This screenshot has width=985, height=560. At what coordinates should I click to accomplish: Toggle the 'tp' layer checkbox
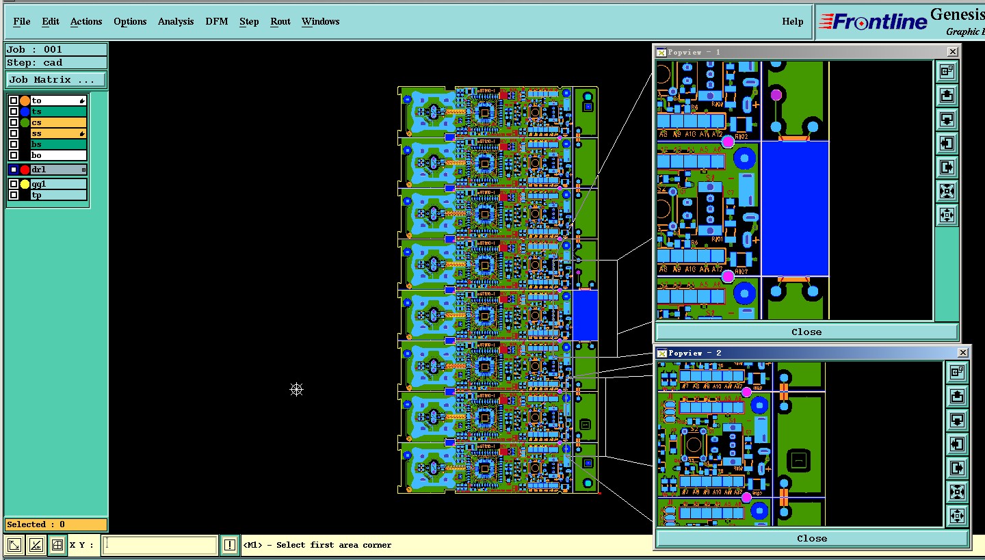pos(14,195)
